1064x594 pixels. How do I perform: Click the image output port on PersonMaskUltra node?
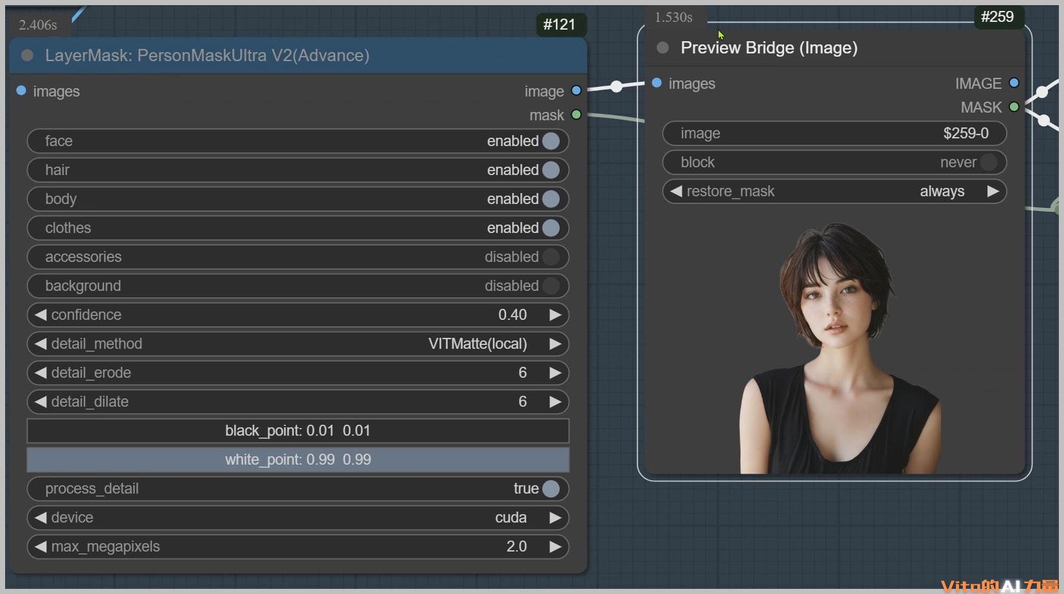(x=576, y=91)
